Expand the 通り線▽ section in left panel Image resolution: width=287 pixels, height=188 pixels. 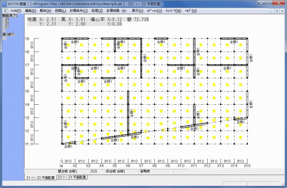pos(8,34)
